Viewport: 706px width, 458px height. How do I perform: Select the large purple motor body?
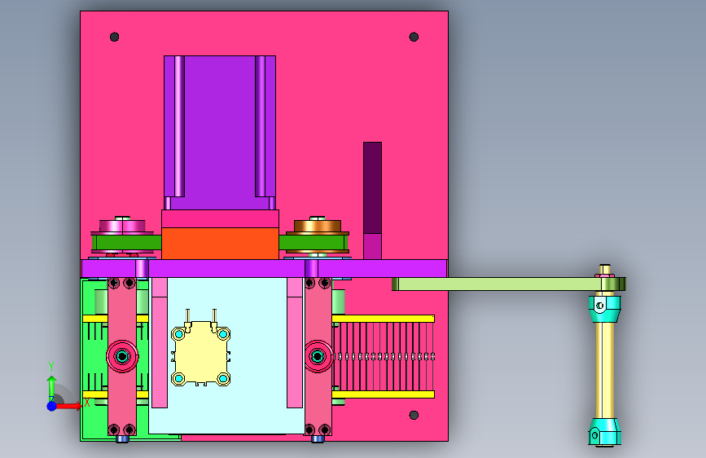pyautogui.click(x=220, y=133)
